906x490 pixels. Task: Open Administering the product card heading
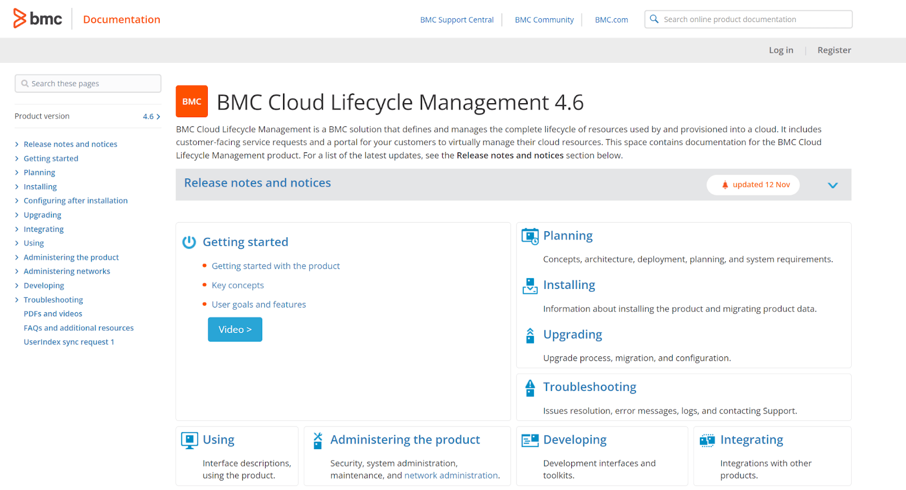tap(405, 440)
